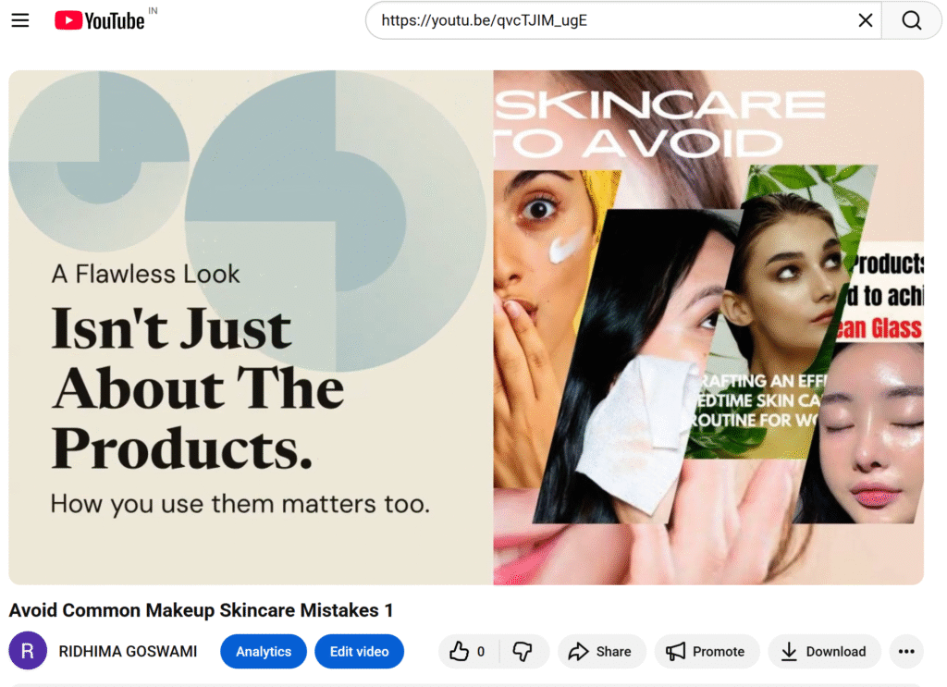Visit the RIDHIMA GOSWAMI channel name

click(128, 652)
